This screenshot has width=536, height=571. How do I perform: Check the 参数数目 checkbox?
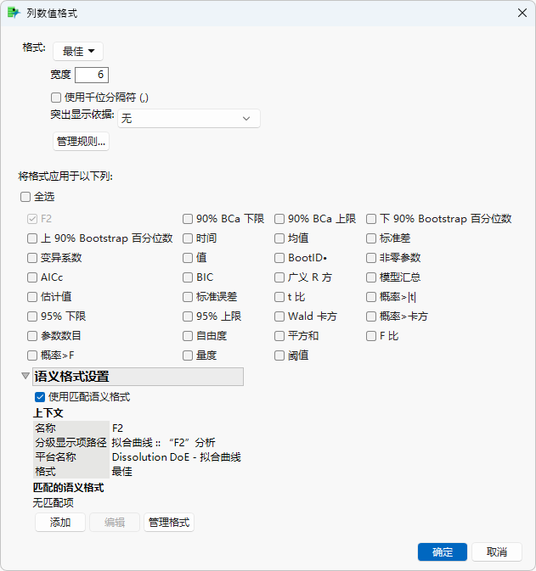[32, 336]
